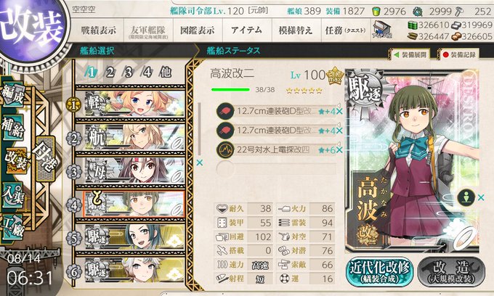Viewport: 494px width, 296px height.
Task: Click the 改造 remodel button
Action: pyautogui.click(x=451, y=272)
